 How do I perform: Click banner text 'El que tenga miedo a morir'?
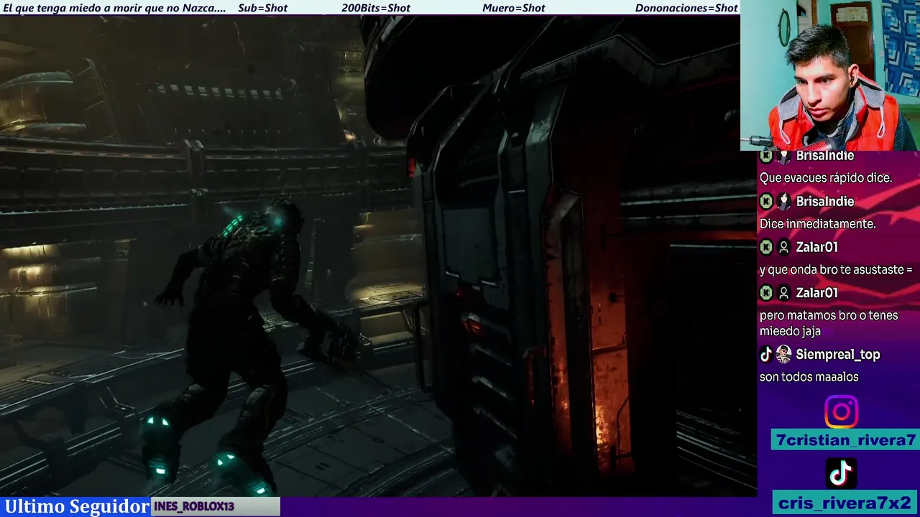coord(68,8)
